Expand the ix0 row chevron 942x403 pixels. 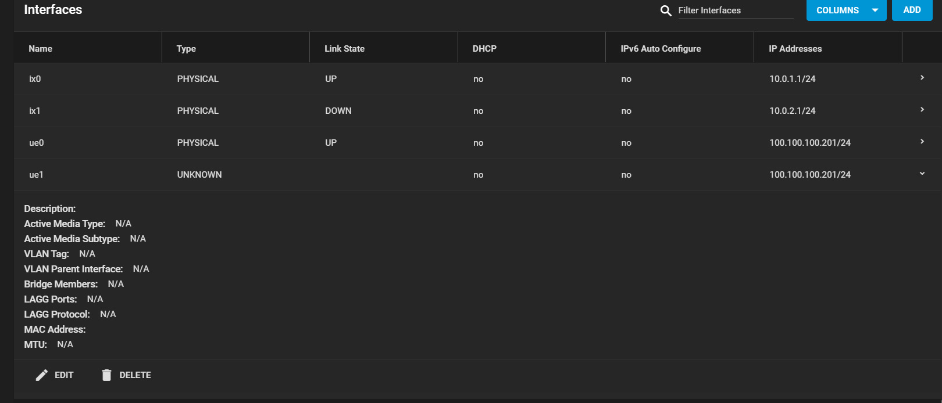(922, 78)
